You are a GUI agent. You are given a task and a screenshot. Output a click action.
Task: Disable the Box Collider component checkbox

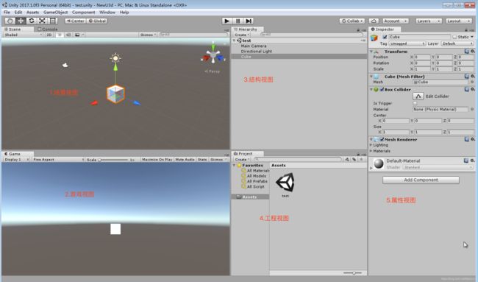click(382, 89)
